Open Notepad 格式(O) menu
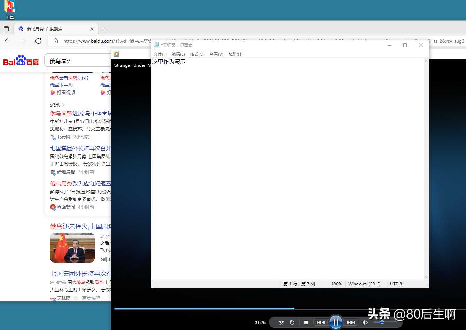The image size is (466, 330). tap(197, 54)
